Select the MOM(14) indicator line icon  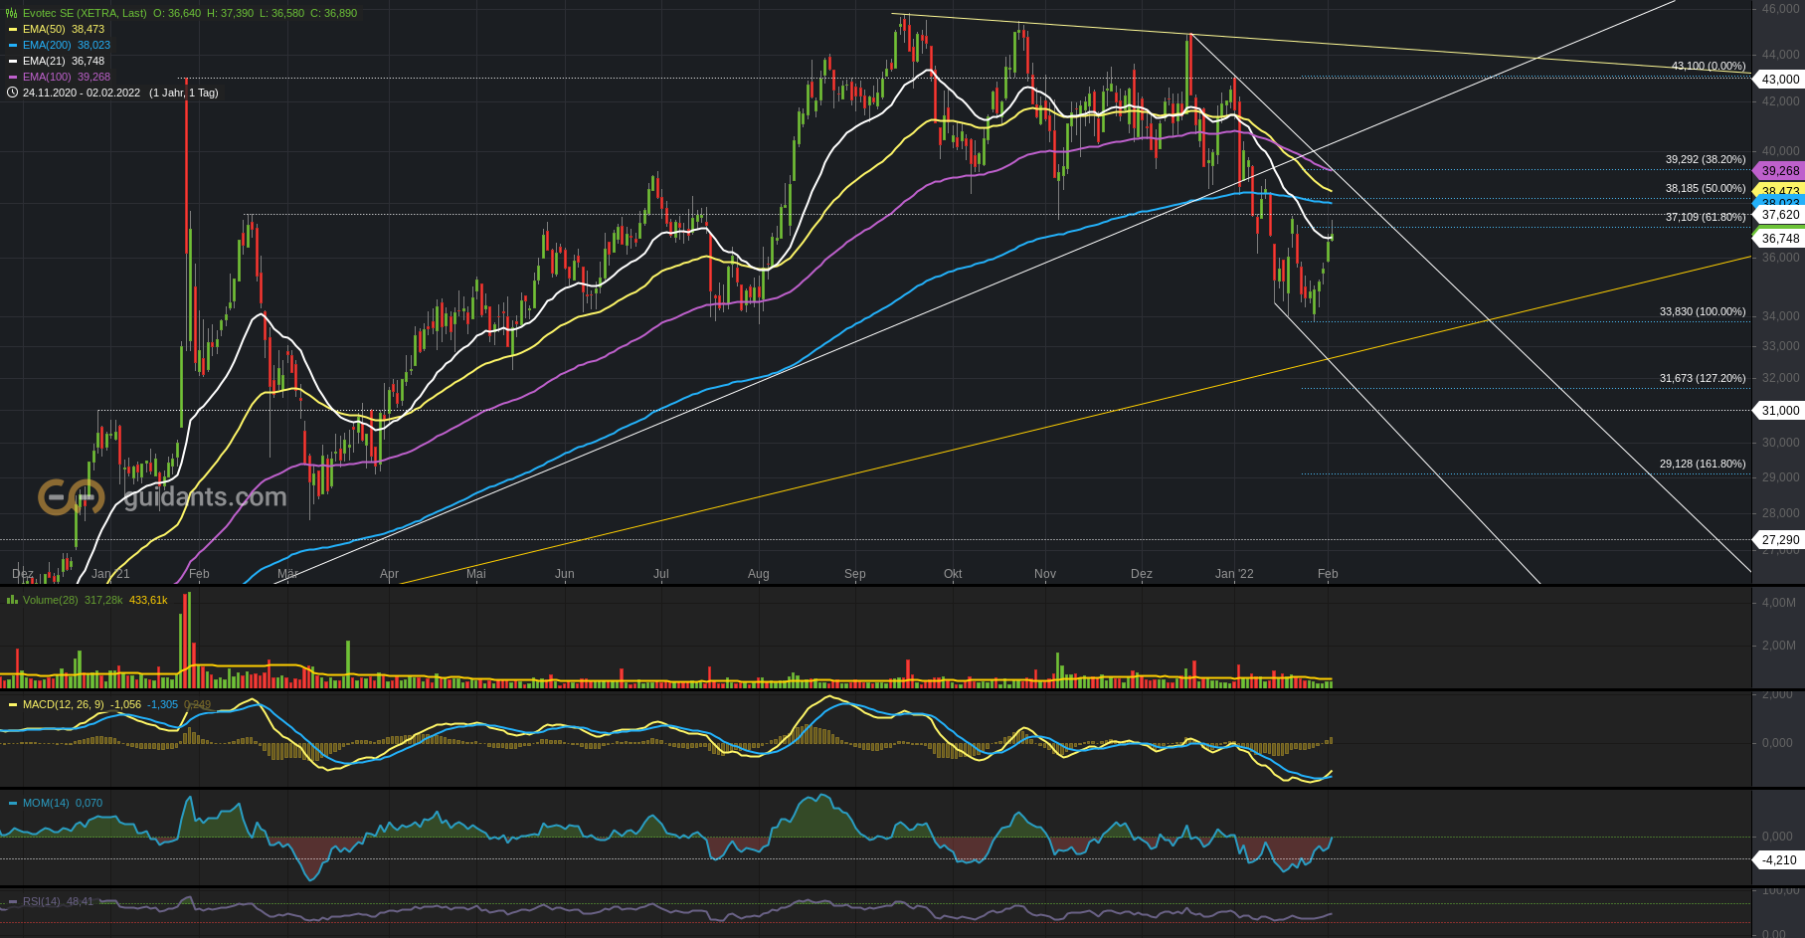(x=12, y=803)
